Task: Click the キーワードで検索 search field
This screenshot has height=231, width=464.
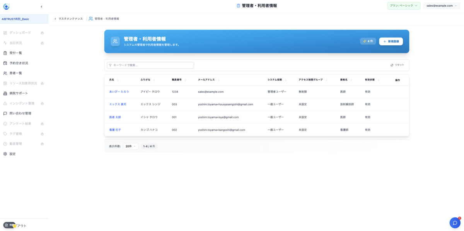Action: (x=150, y=65)
